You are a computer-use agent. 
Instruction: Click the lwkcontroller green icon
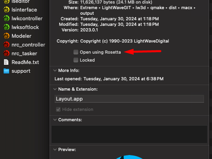tap(6, 18)
